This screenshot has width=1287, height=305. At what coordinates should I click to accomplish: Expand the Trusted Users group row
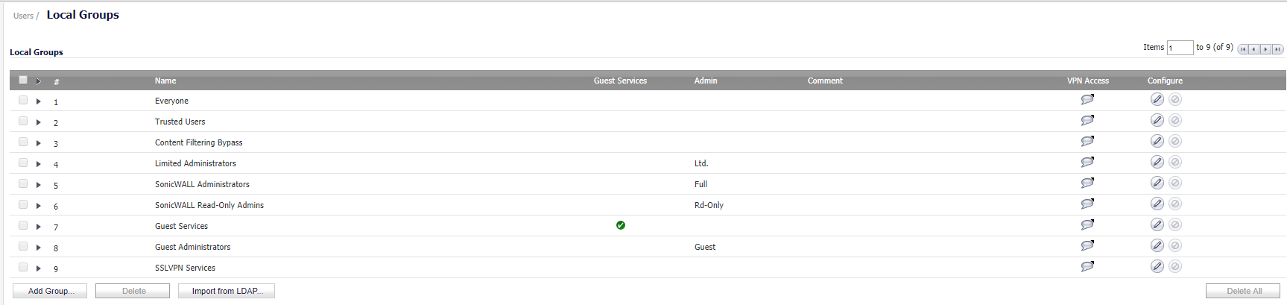pyautogui.click(x=38, y=122)
